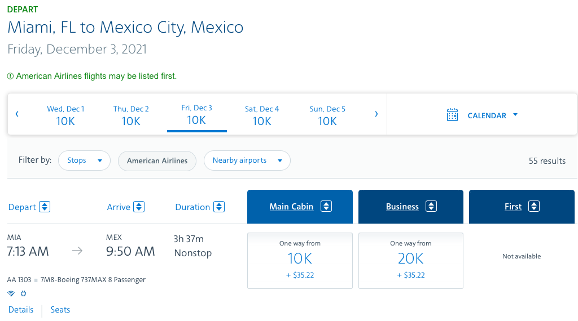Sort flights using Arrive sort icon
The image size is (578, 321).
(139, 207)
